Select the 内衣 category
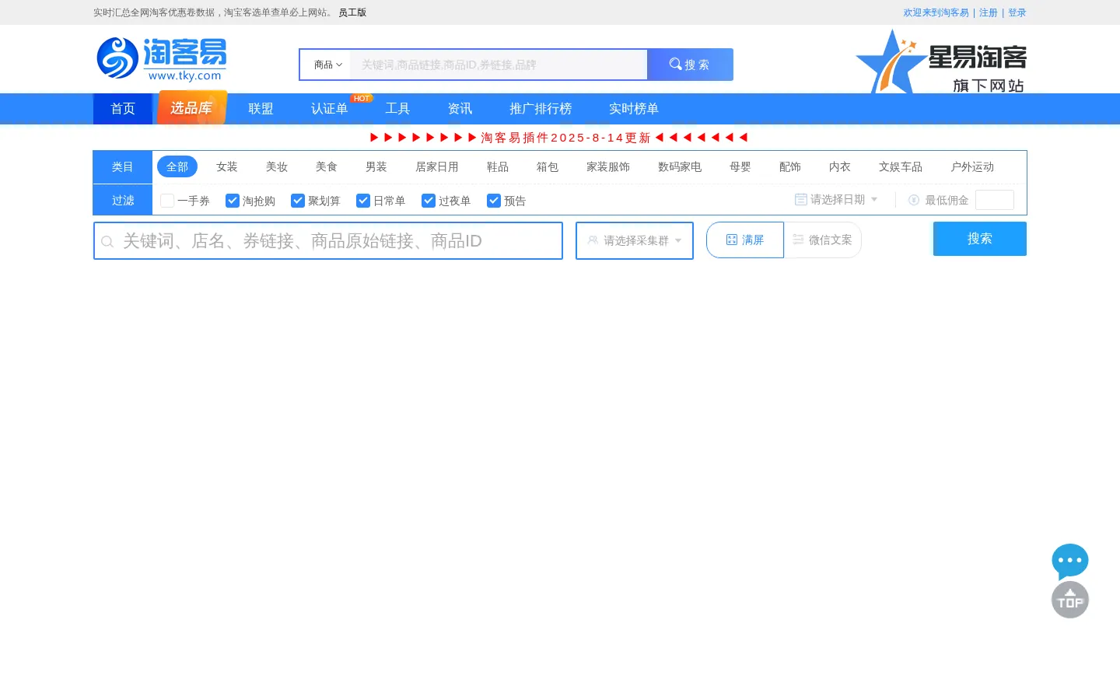1120x700 pixels. point(840,166)
